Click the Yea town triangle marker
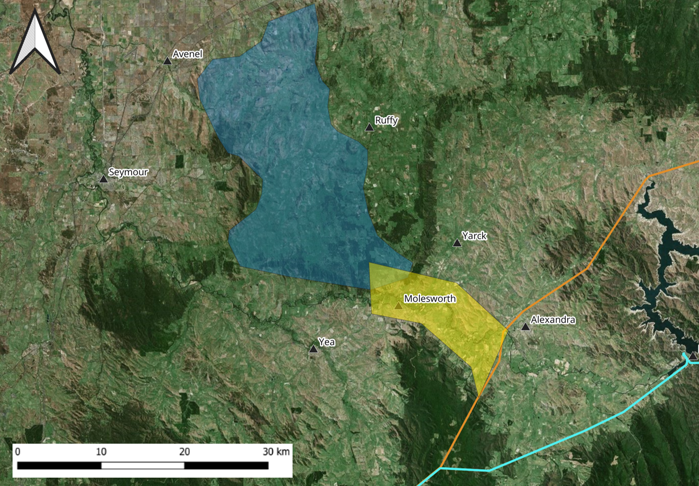Screen dimensions: 699x486 click(x=313, y=349)
